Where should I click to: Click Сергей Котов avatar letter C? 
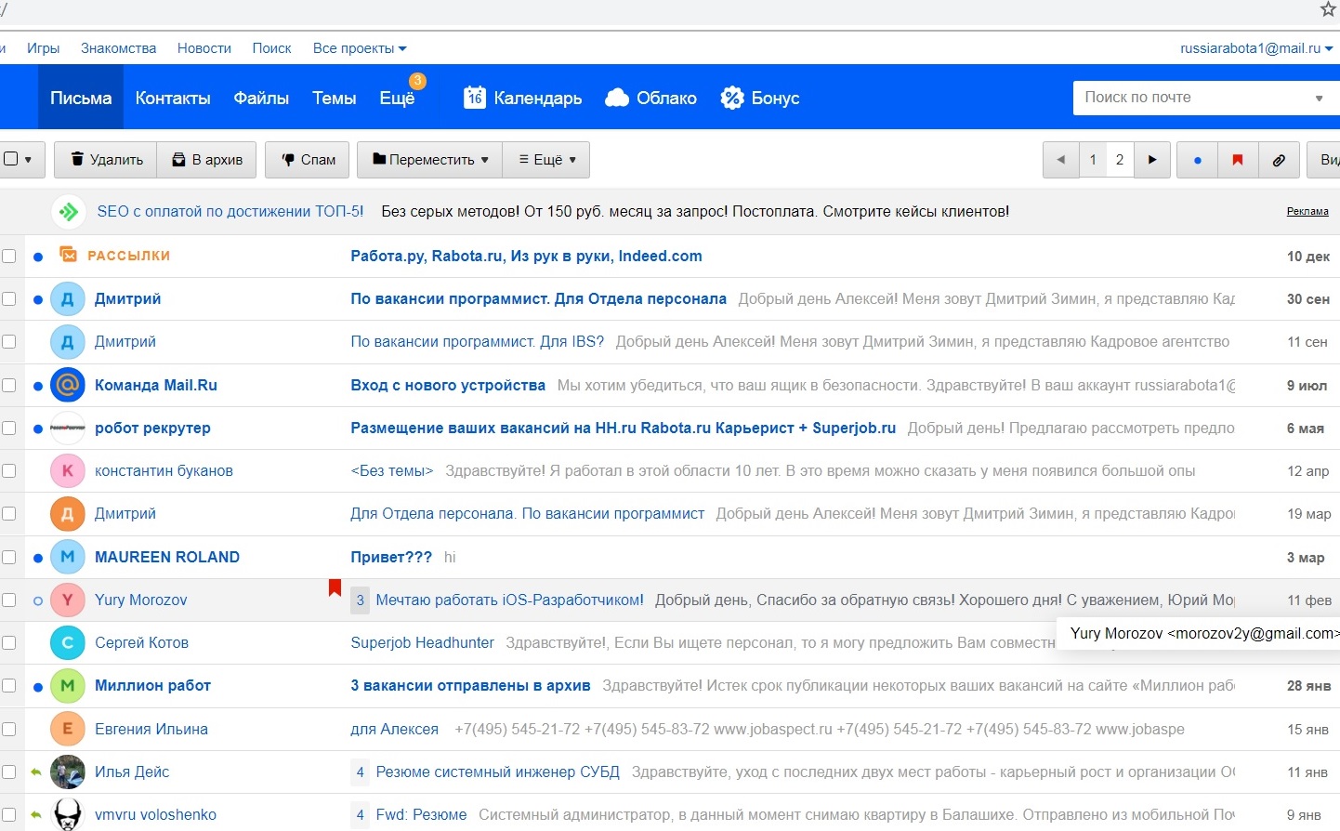[x=67, y=643]
